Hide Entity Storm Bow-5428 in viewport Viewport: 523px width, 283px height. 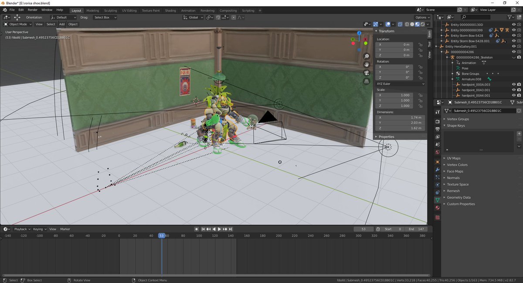coord(514,36)
